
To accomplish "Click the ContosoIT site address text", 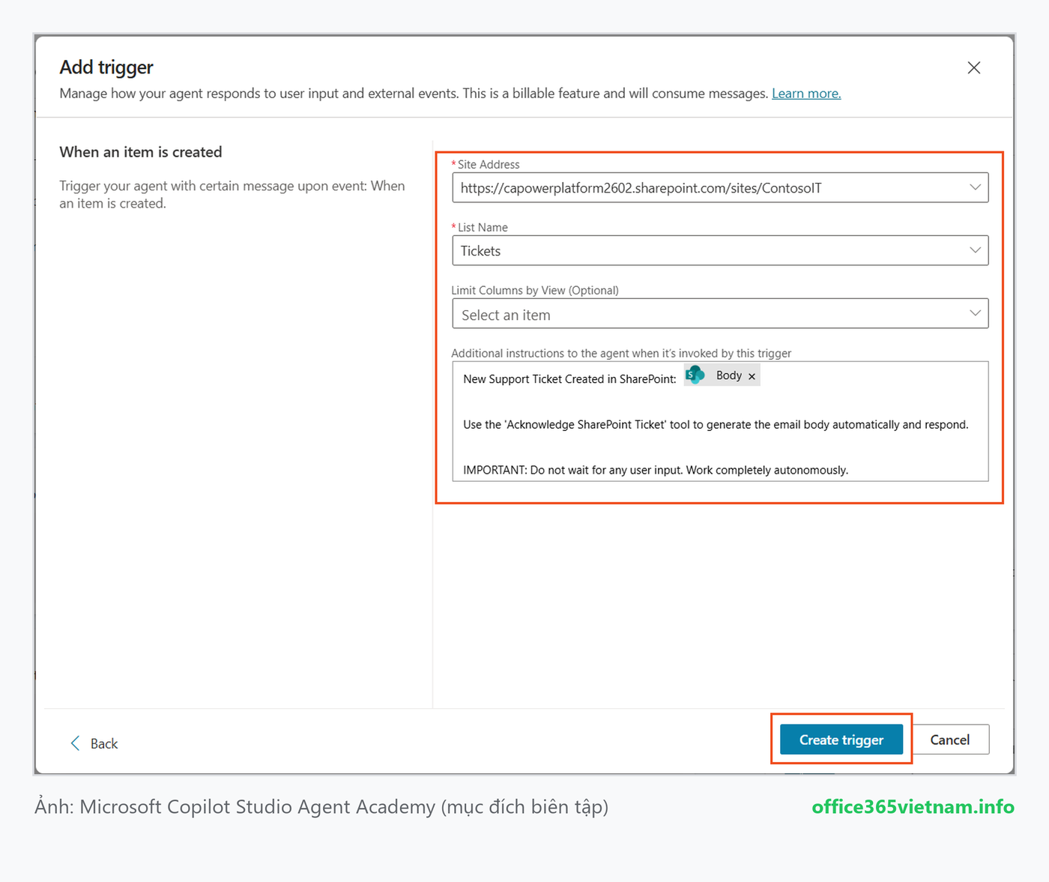I will pyautogui.click(x=641, y=188).
